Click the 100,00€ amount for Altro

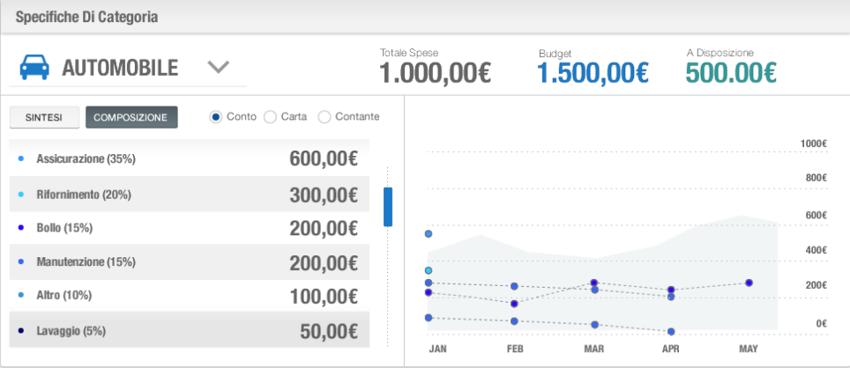point(324,297)
